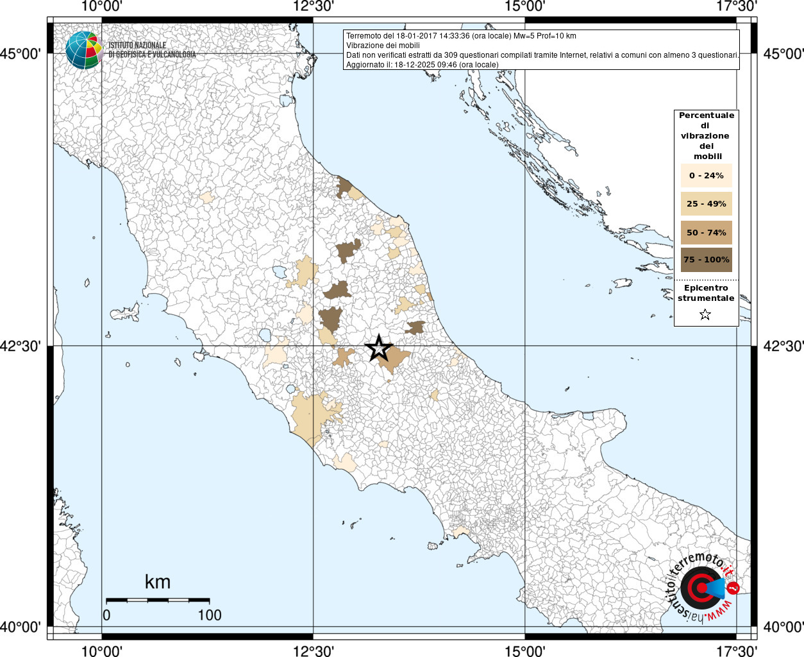Click the top 12°30' longitude label
This screenshot has height=657, width=804.
pyautogui.click(x=314, y=6)
